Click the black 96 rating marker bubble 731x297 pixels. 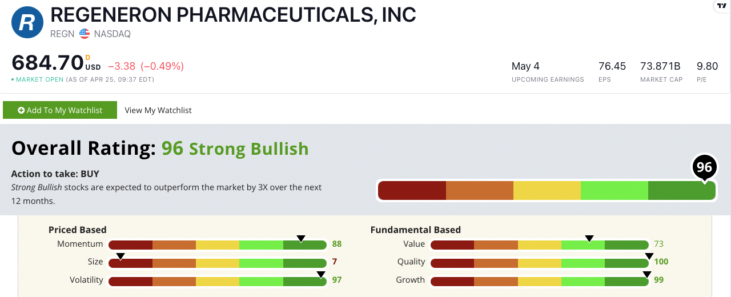pyautogui.click(x=704, y=167)
